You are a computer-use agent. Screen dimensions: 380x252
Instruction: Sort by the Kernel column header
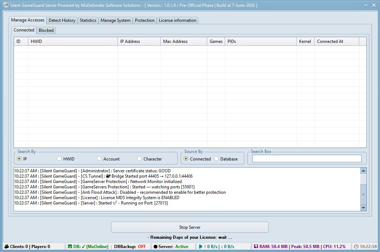(x=306, y=41)
